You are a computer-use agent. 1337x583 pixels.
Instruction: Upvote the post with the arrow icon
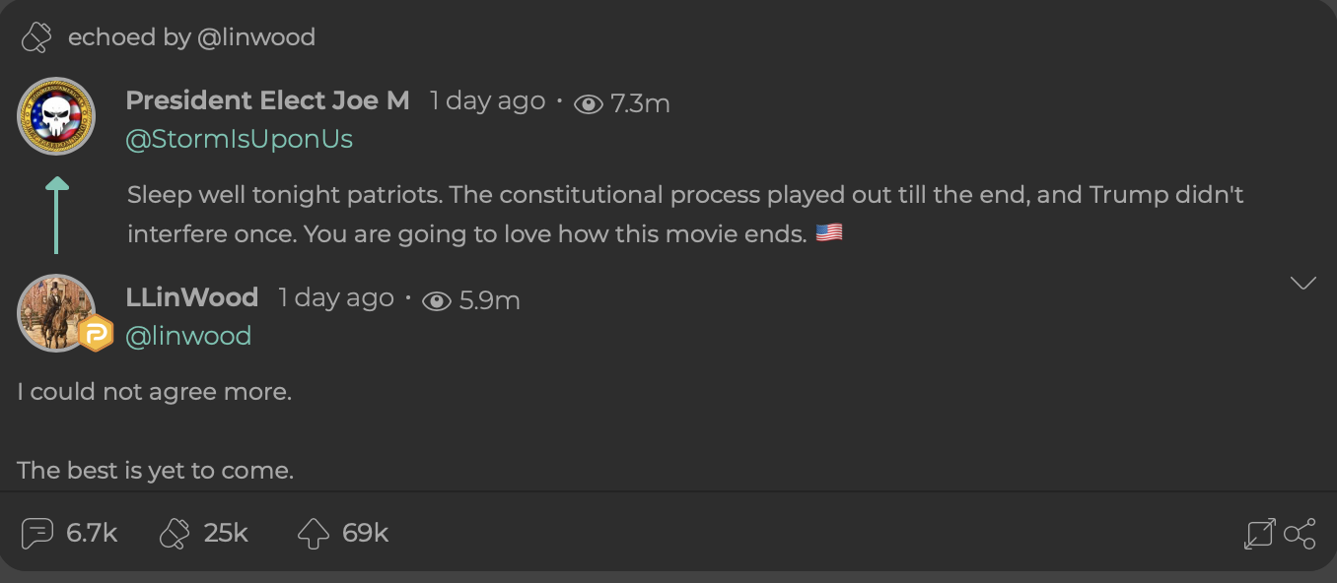(313, 534)
